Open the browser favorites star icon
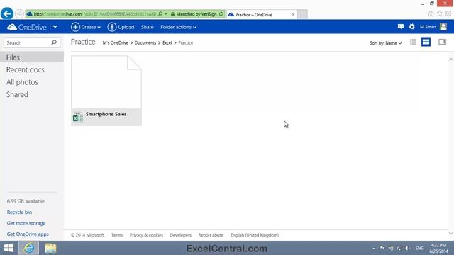The height and width of the screenshot is (255, 454). pos(440,13)
